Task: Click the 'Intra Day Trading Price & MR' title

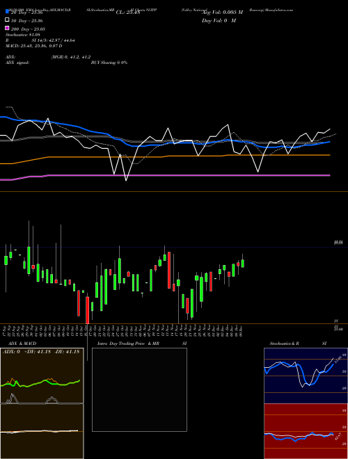Action: (x=128, y=344)
